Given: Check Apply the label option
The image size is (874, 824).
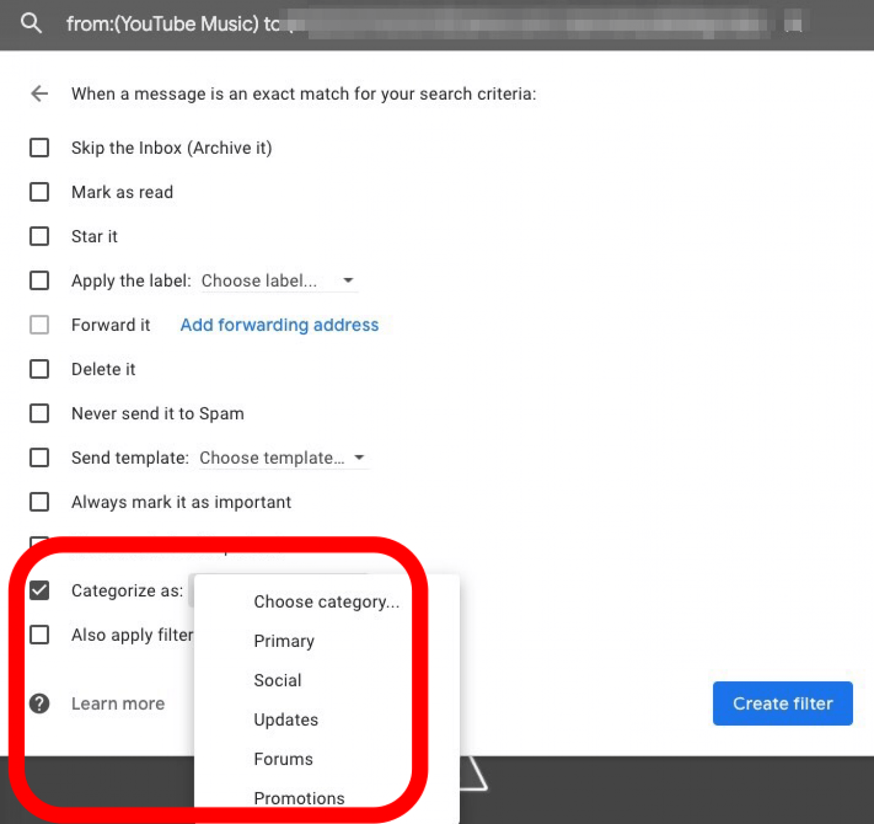Looking at the screenshot, I should coord(39,280).
